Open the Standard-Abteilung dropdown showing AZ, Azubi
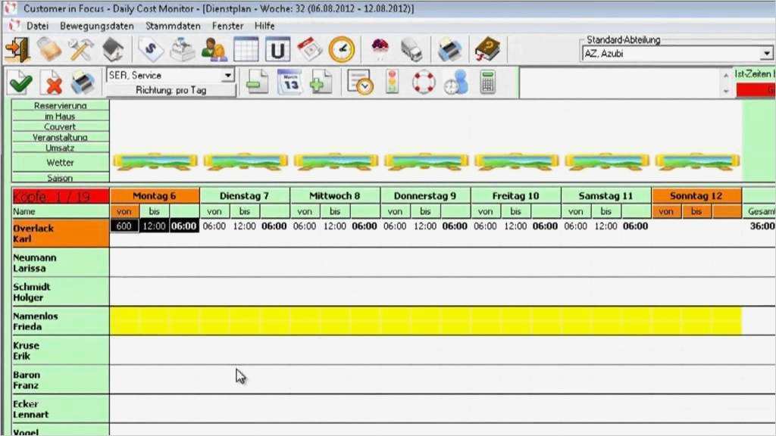The image size is (776, 436). tap(765, 54)
